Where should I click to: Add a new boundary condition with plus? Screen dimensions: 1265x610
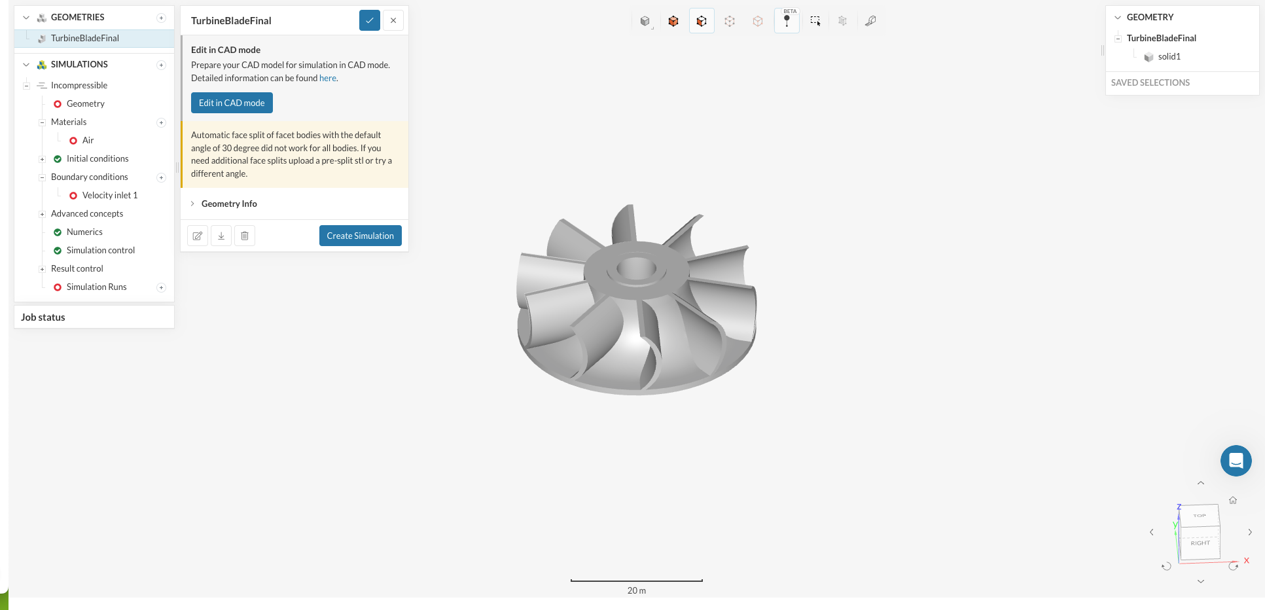click(161, 177)
